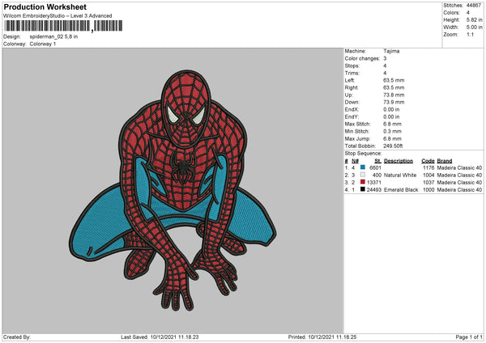Click the Production Worksheet title
This screenshot has height=343, width=486.
[45, 6]
